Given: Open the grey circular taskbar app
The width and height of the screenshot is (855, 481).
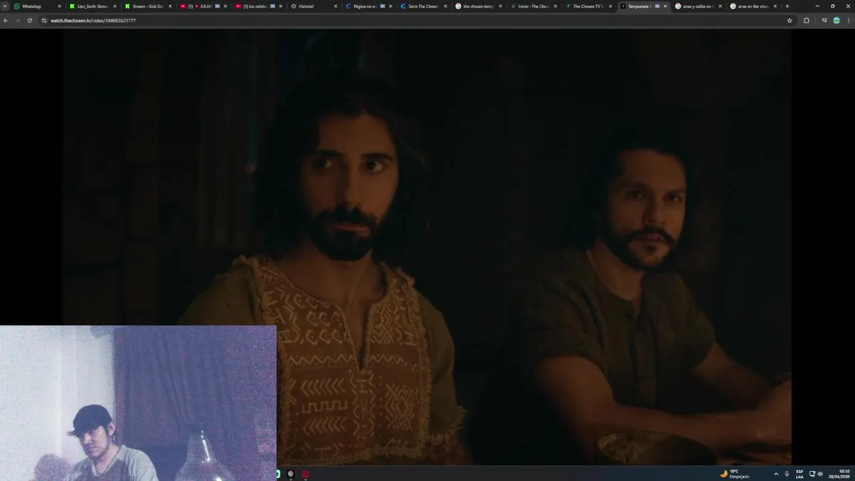Looking at the screenshot, I should click(291, 474).
